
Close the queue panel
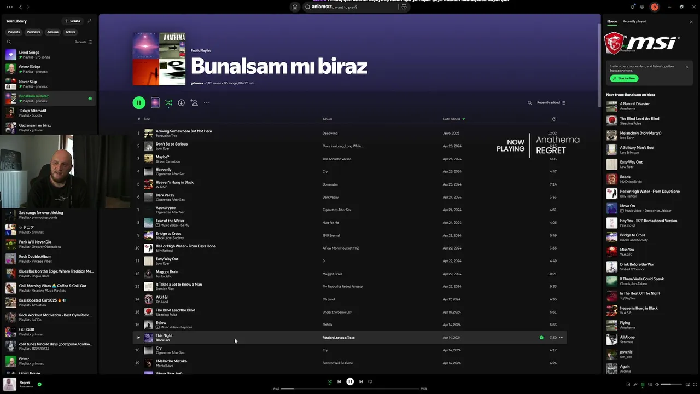691,22
